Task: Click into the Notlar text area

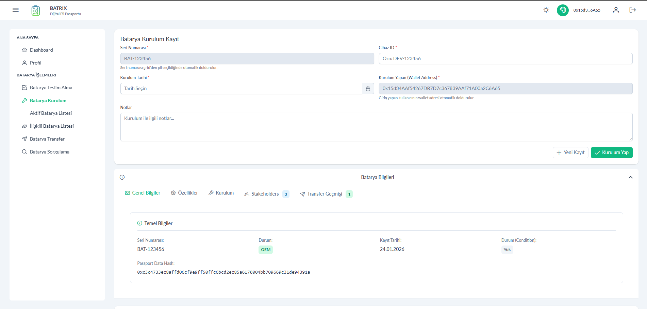Action: pyautogui.click(x=376, y=127)
